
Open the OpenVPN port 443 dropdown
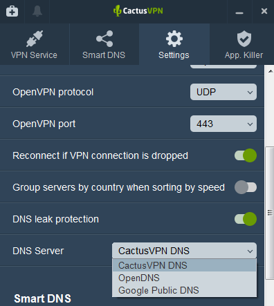[x=223, y=124]
